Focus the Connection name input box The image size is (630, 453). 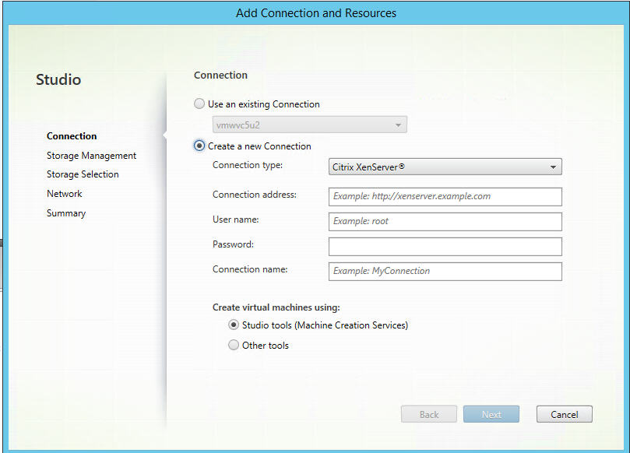tap(445, 271)
